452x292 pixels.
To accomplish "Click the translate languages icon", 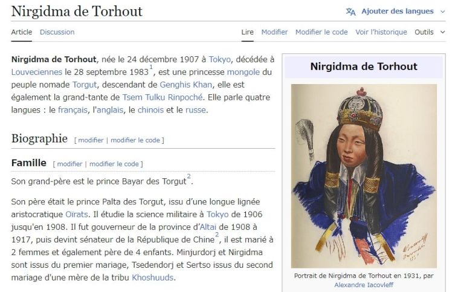I will tap(350, 11).
